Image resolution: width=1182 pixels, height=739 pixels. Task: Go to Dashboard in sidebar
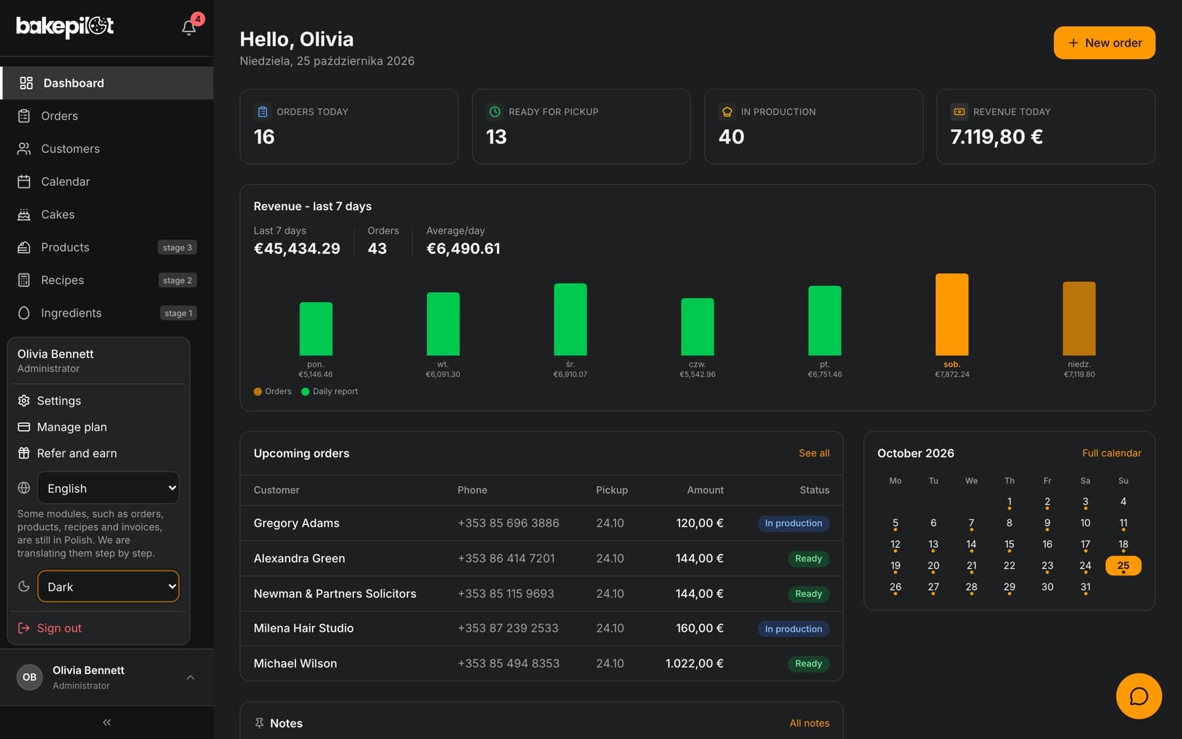107,83
